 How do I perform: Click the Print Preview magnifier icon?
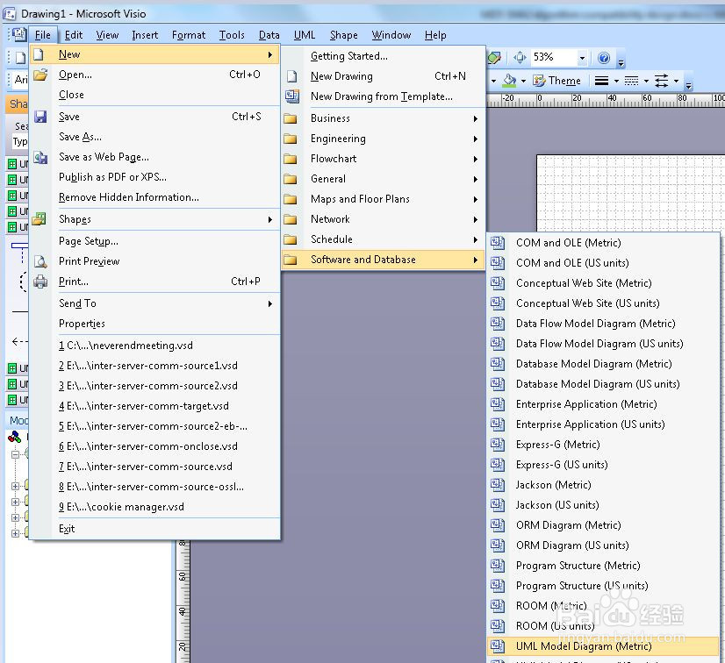[x=40, y=261]
